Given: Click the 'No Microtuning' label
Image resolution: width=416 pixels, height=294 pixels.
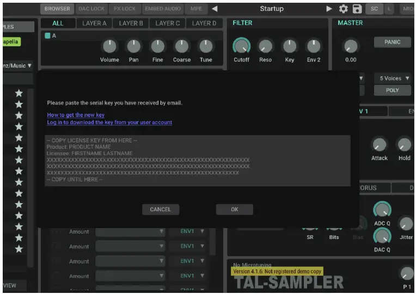Looking at the screenshot, I should click(x=252, y=265).
